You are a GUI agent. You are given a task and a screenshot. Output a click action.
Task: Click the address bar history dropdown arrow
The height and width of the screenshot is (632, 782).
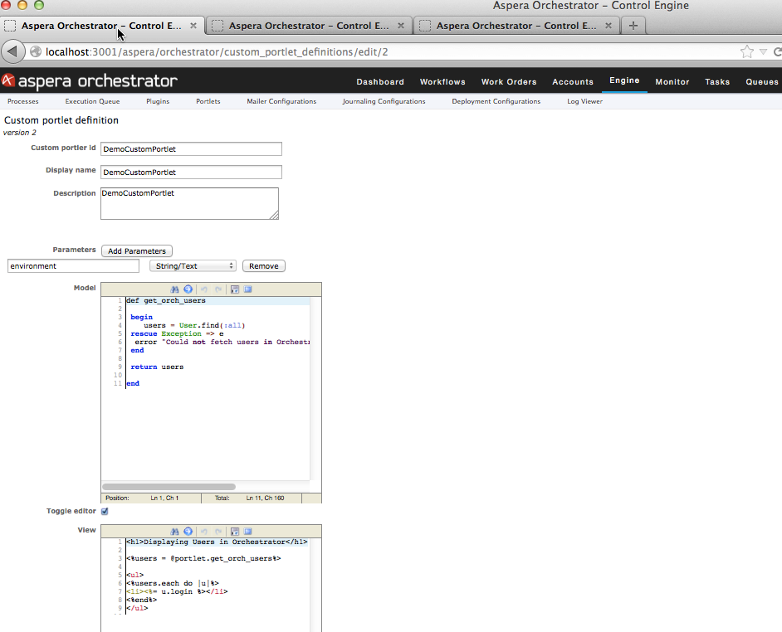763,51
